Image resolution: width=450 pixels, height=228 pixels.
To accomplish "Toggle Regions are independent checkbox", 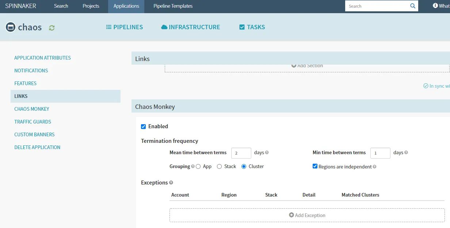I will click(315, 166).
